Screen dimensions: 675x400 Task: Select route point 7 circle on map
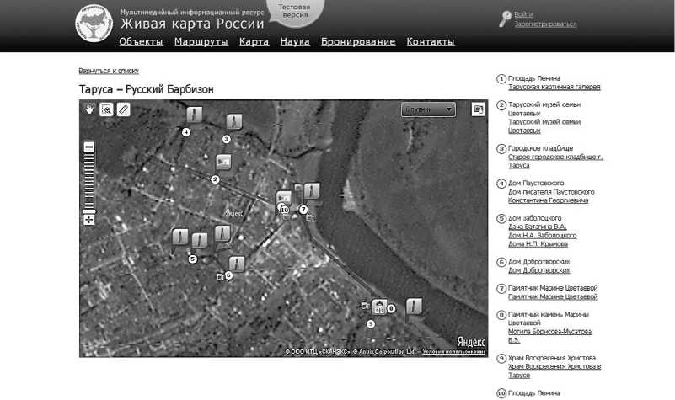tap(303, 210)
